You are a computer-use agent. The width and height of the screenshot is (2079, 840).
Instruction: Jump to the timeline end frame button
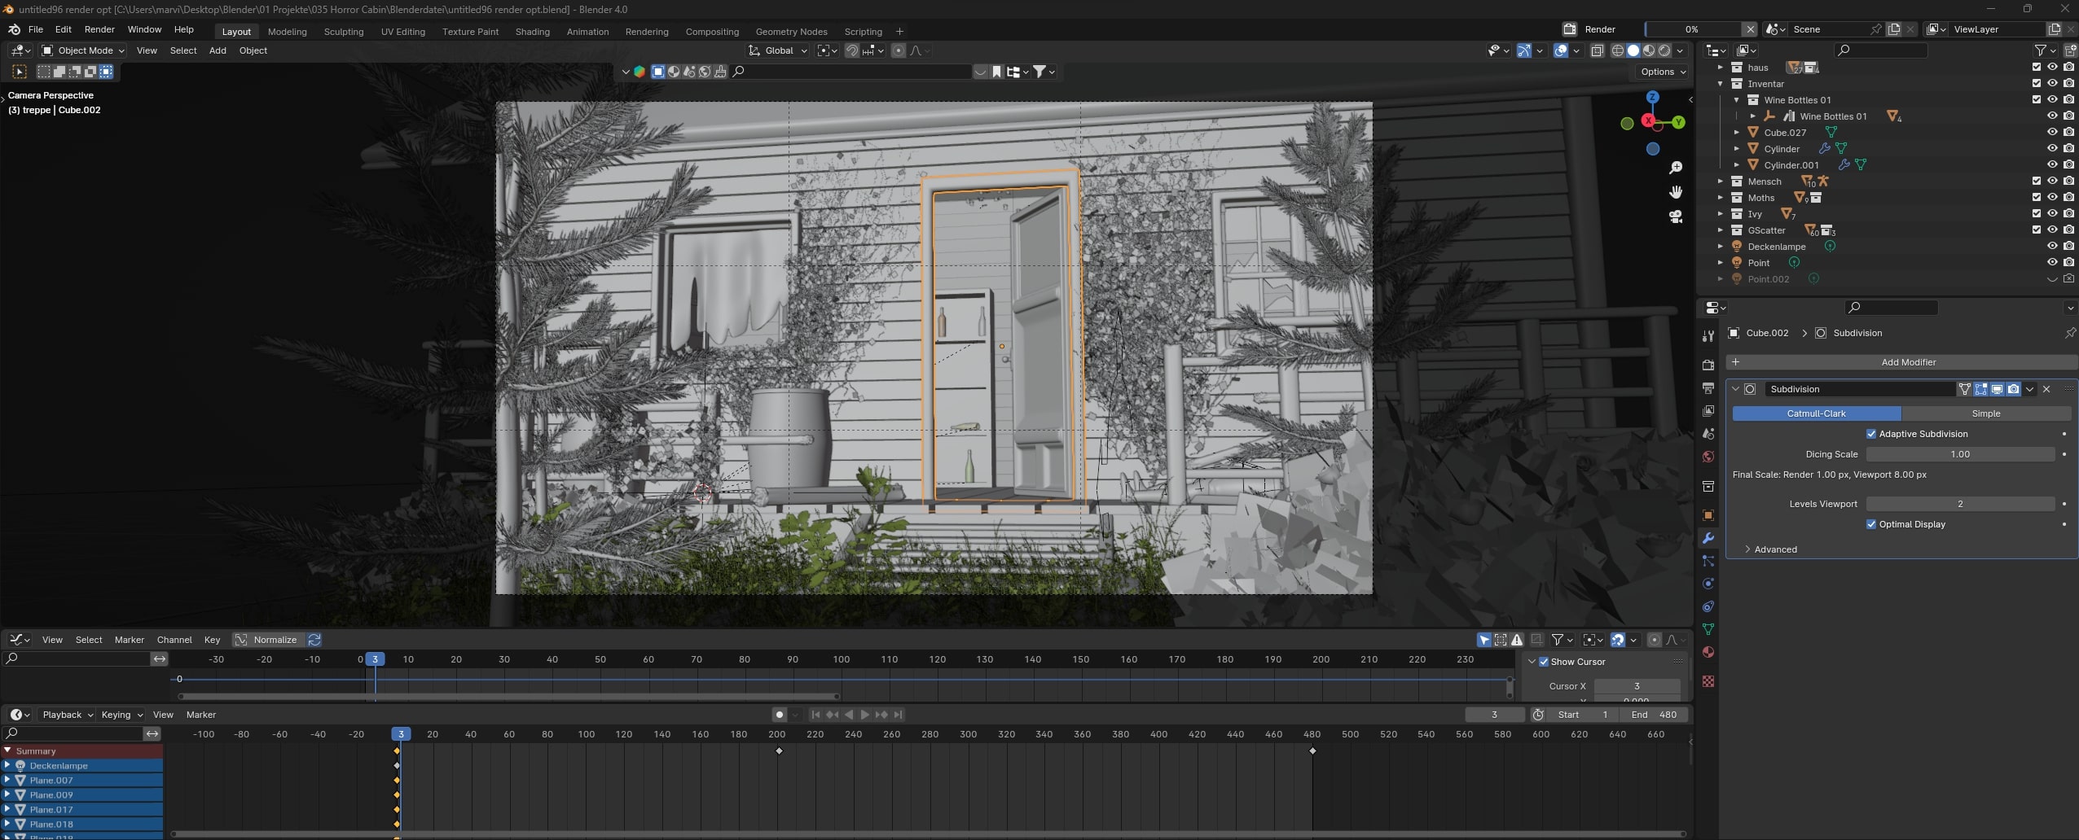(x=898, y=715)
